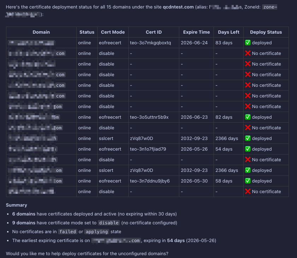Click the green checkmark in the 58 days row
This screenshot has width=297, height=258.
point(248,181)
